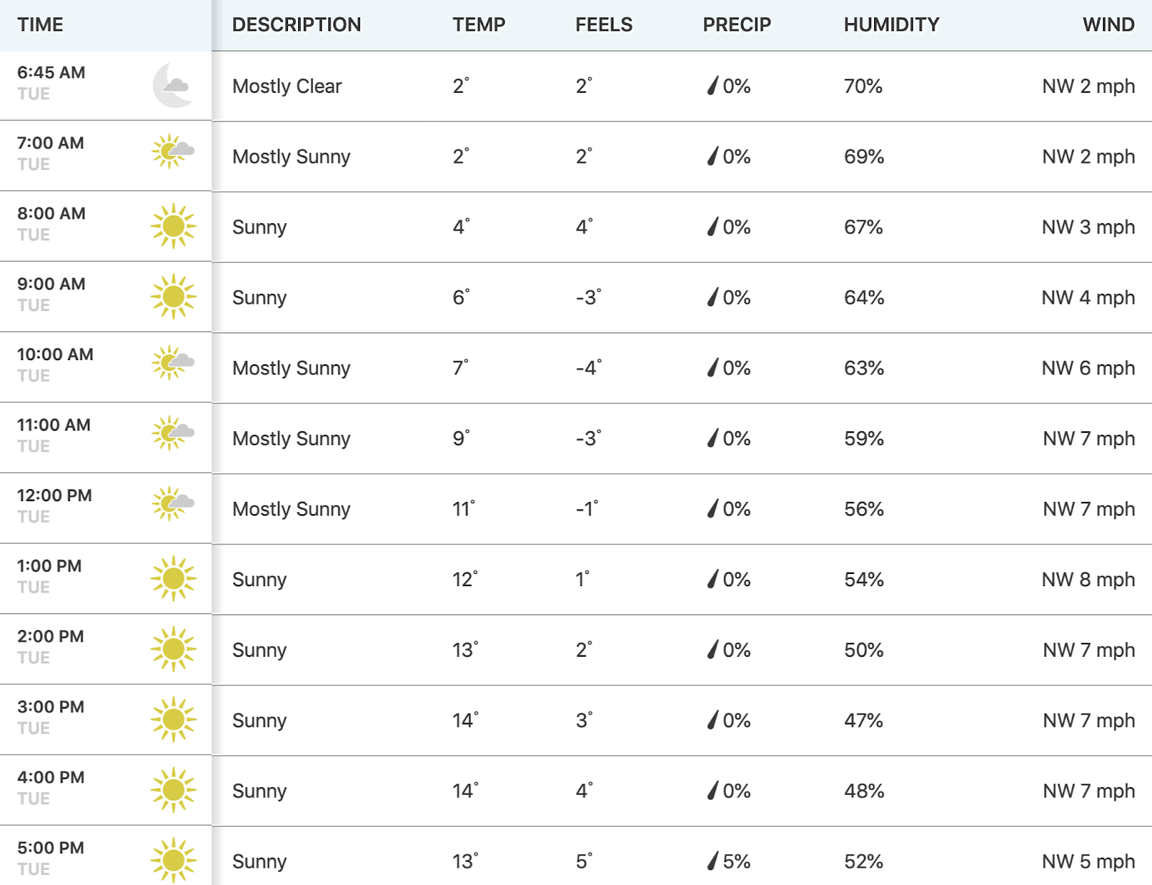Select the 11:00 AM time cell
The width and height of the screenshot is (1152, 885).
point(106,437)
